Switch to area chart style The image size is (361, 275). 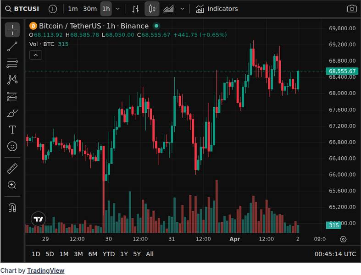point(168,9)
